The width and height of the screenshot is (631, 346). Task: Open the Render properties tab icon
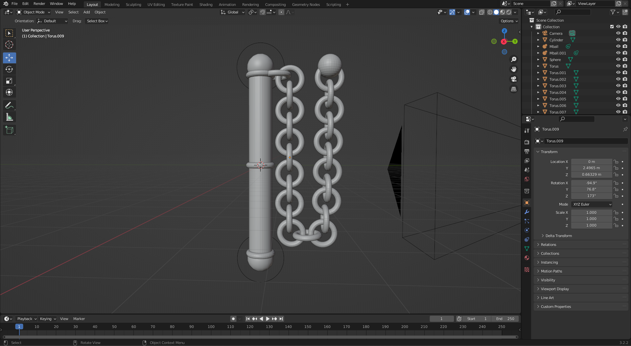click(527, 142)
